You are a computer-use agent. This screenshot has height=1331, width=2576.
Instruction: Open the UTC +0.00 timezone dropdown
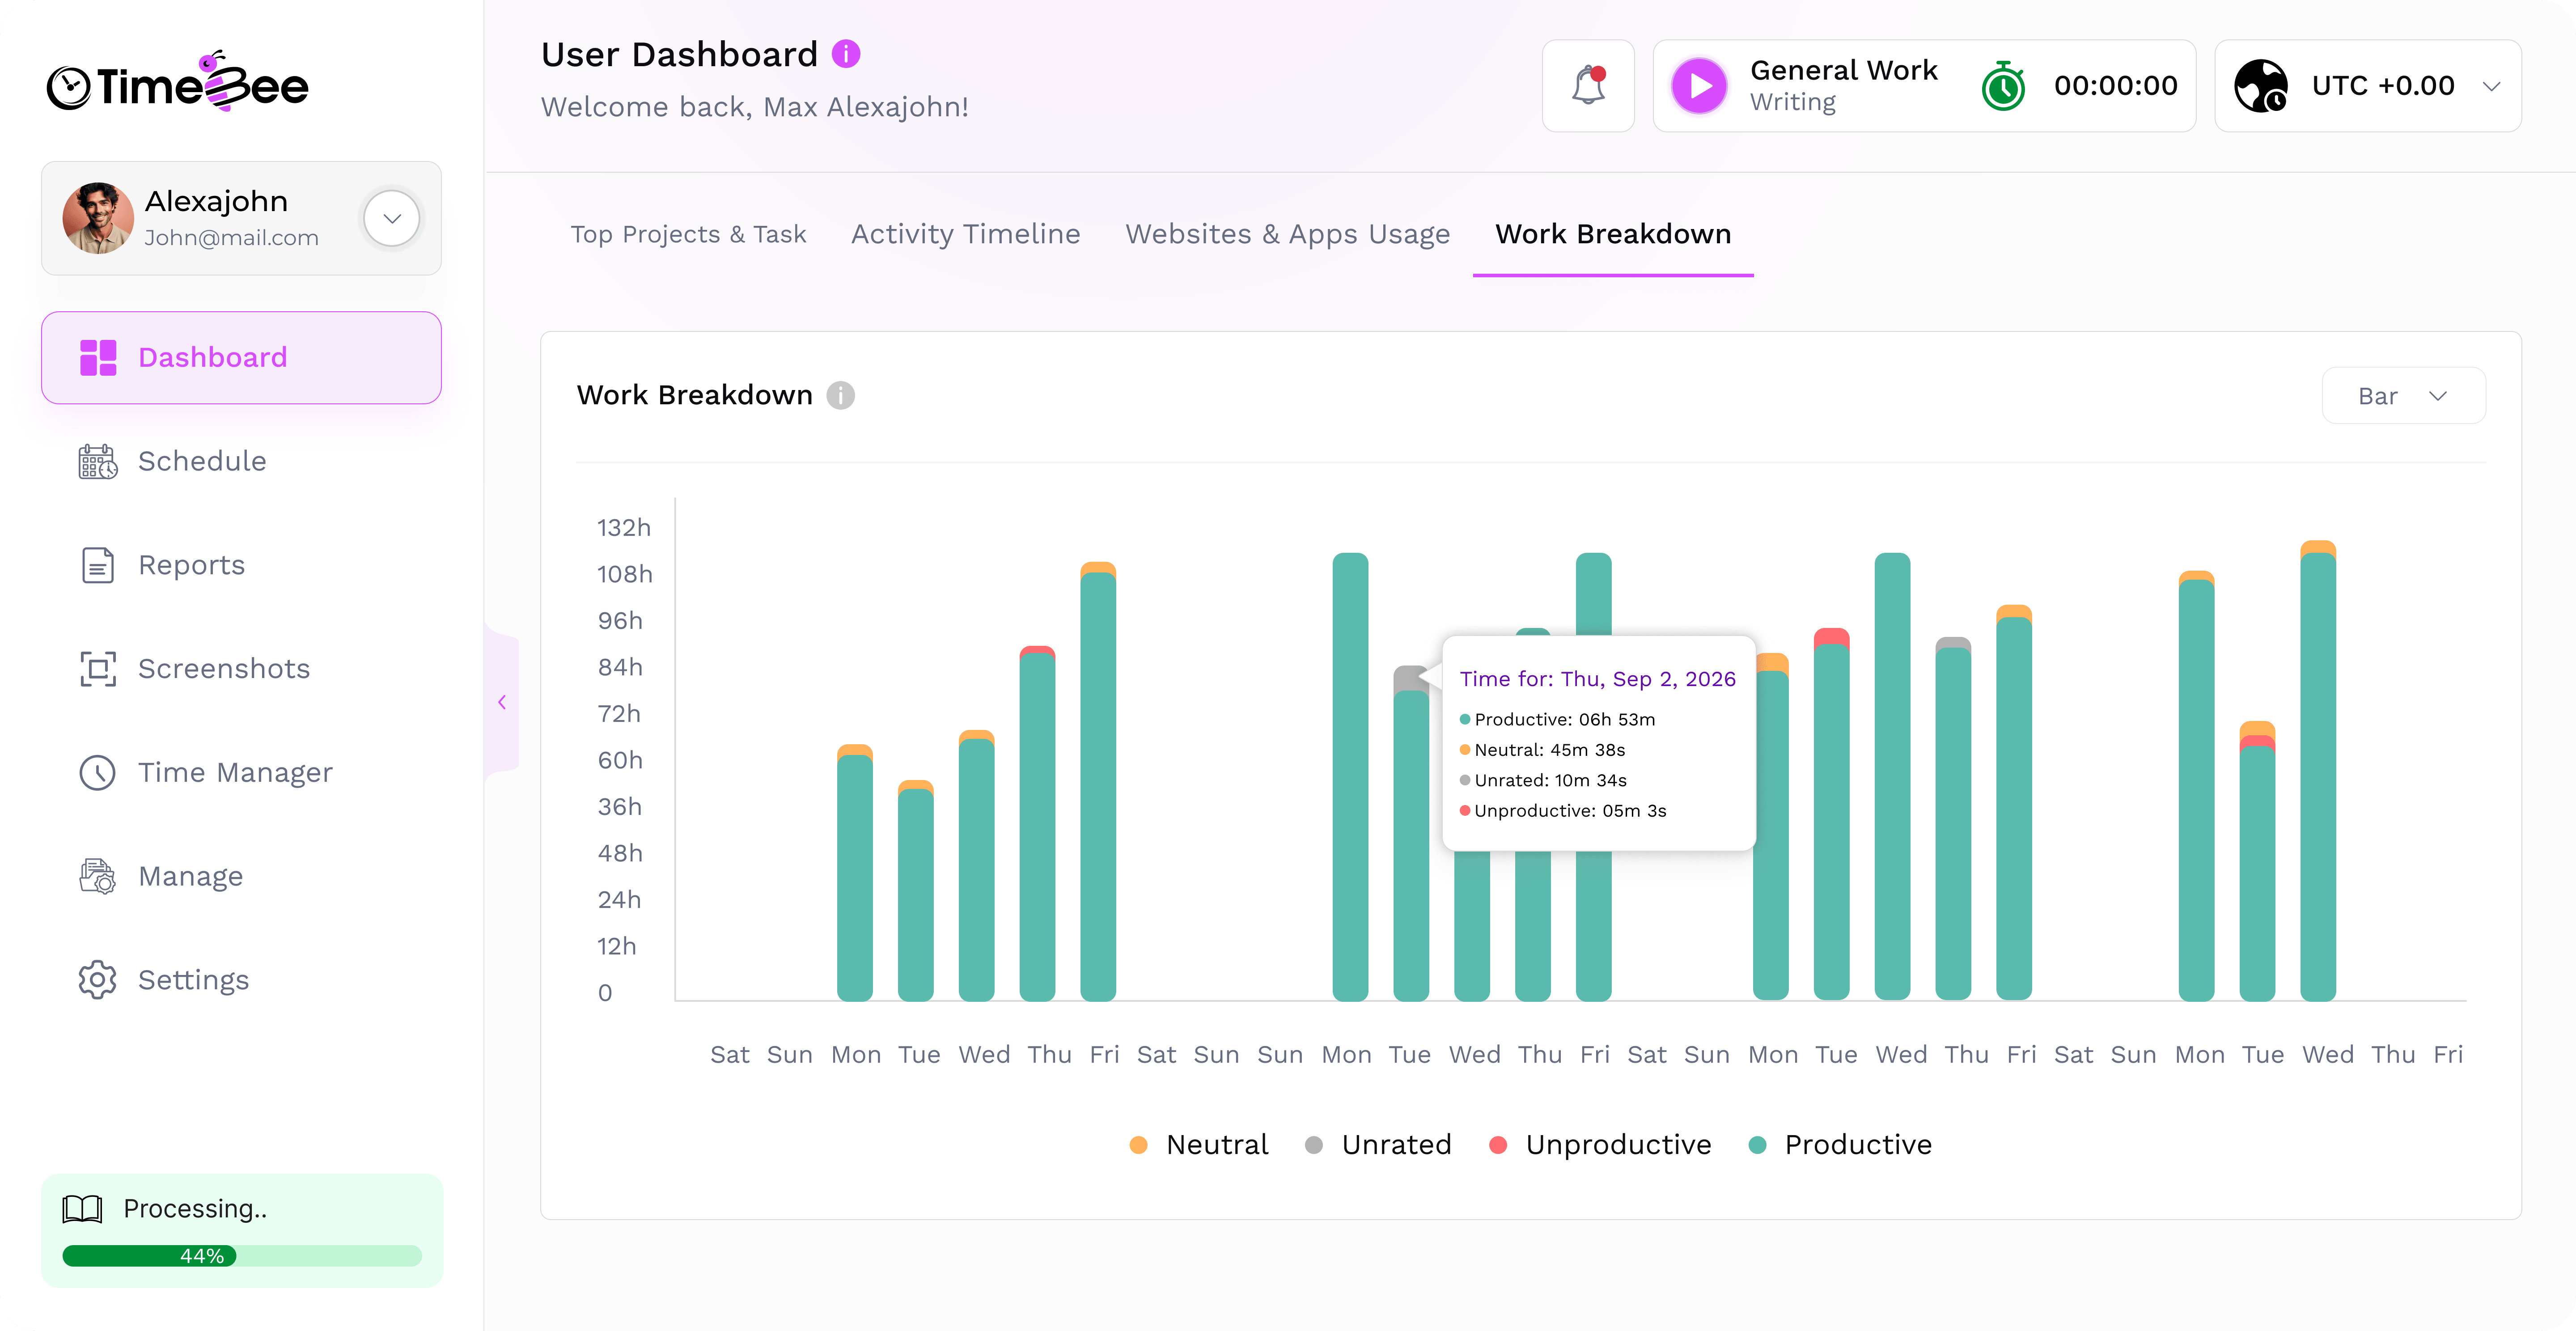pos(2367,86)
